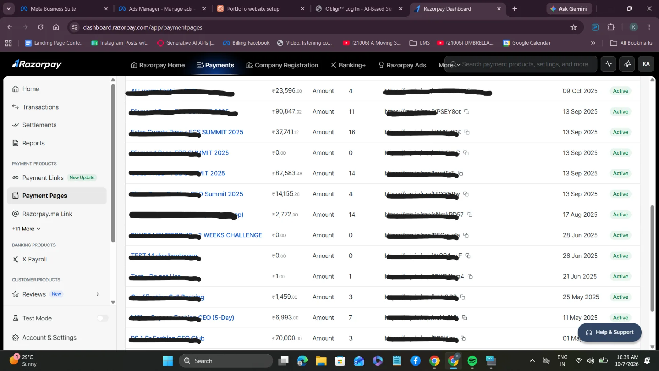
Task: Open the CEO (5-Day) payment page
Action: coord(182,318)
